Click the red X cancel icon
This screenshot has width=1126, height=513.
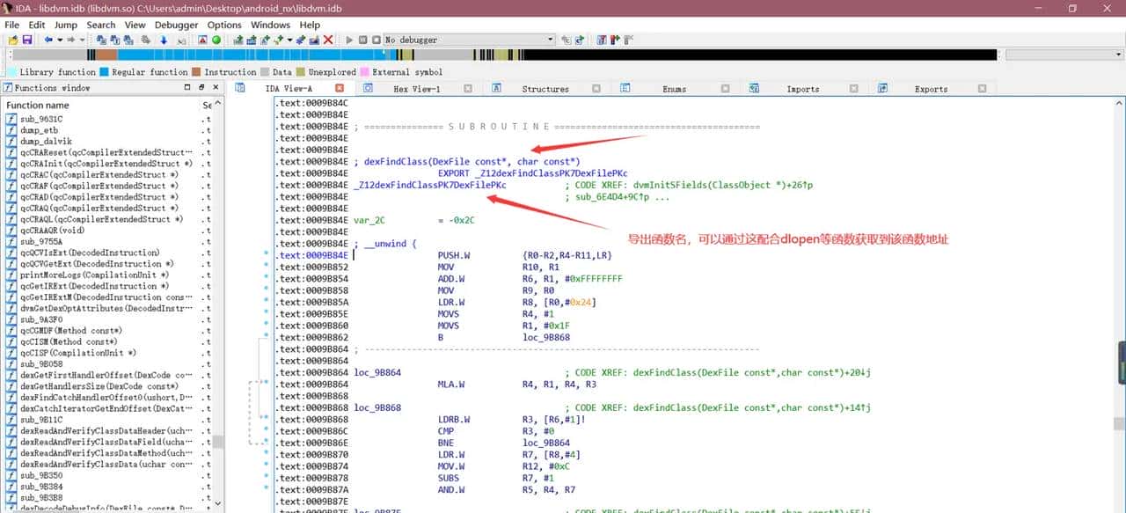point(328,40)
